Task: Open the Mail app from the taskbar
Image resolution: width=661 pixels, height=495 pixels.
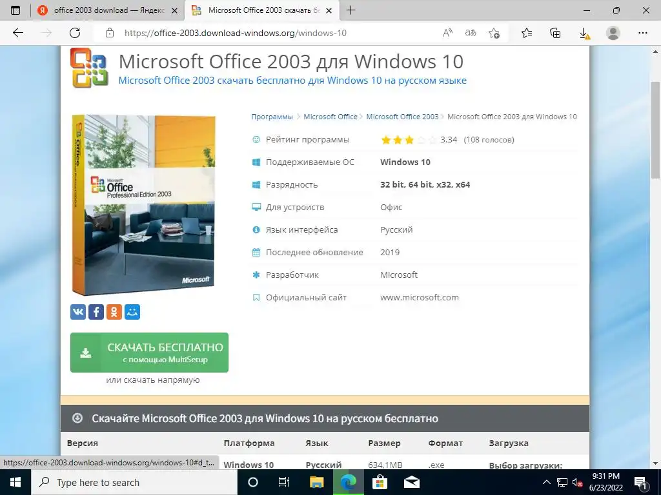Action: click(x=411, y=482)
